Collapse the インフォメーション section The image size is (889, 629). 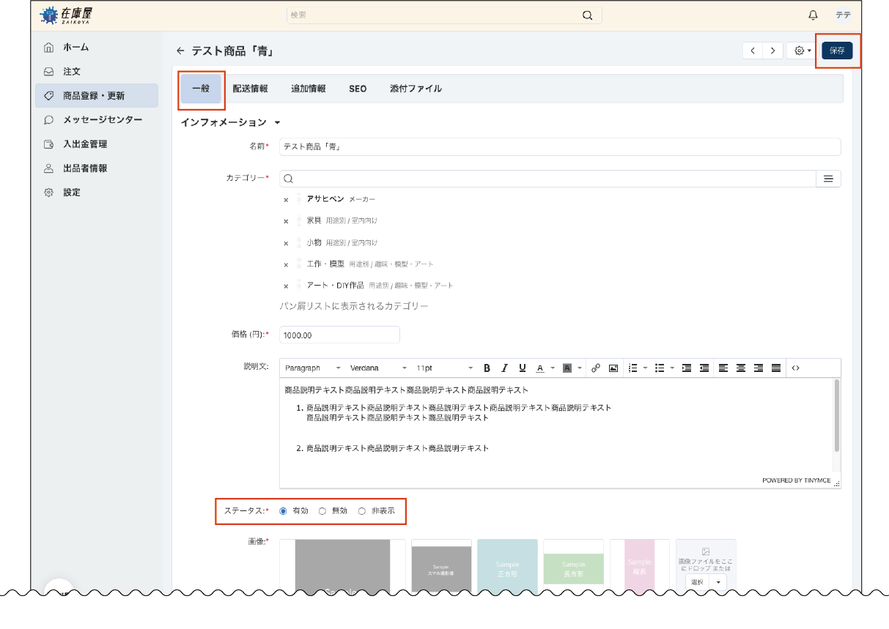(278, 123)
